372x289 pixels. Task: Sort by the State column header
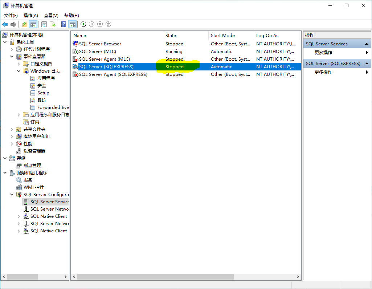point(186,35)
